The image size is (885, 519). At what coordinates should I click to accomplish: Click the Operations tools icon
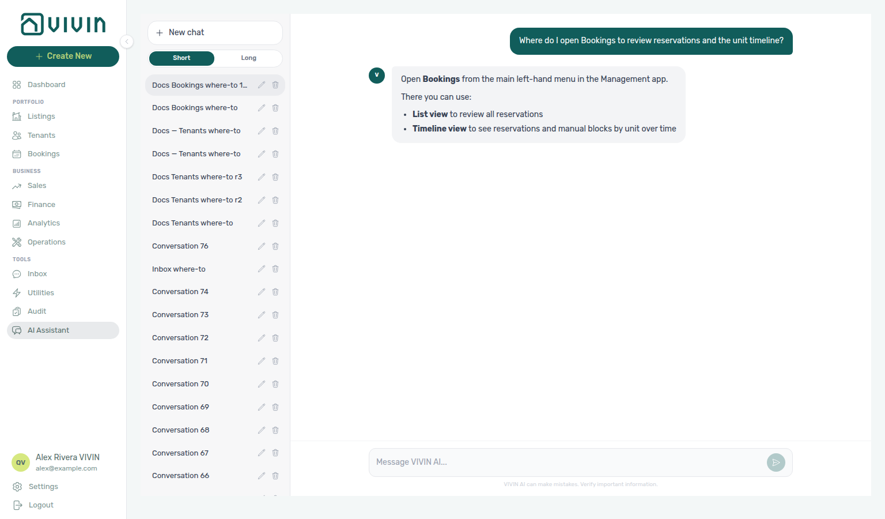17,242
